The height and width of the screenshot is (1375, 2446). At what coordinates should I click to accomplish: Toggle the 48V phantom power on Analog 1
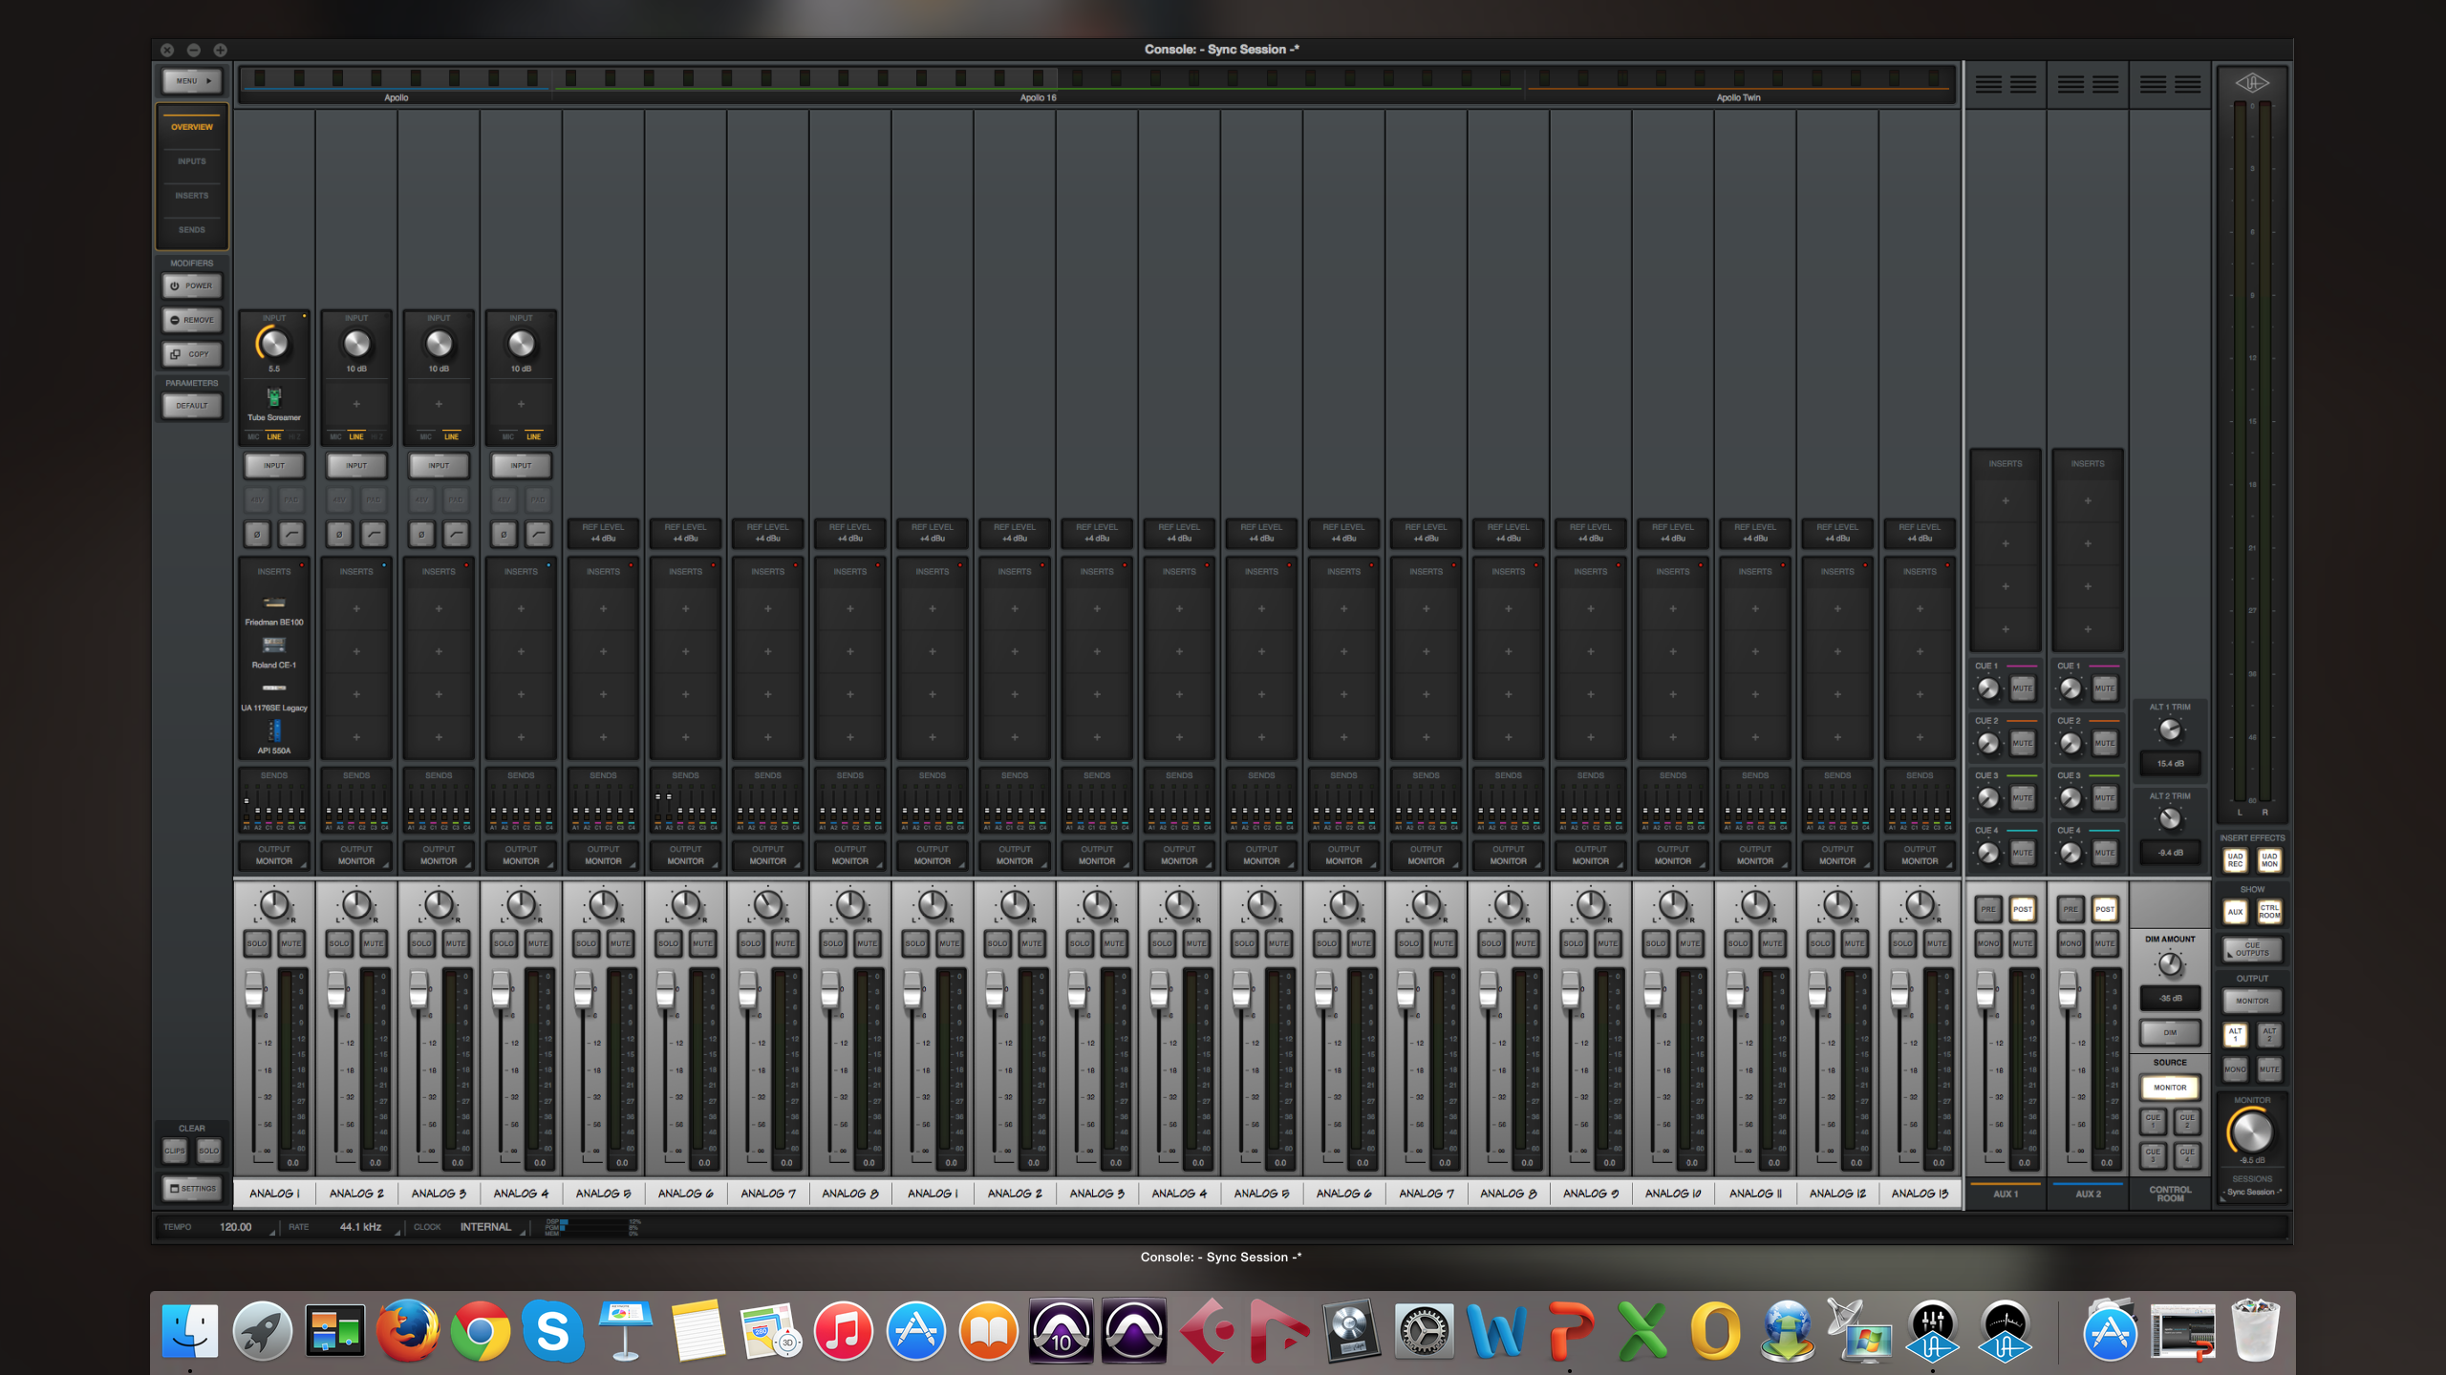[257, 499]
